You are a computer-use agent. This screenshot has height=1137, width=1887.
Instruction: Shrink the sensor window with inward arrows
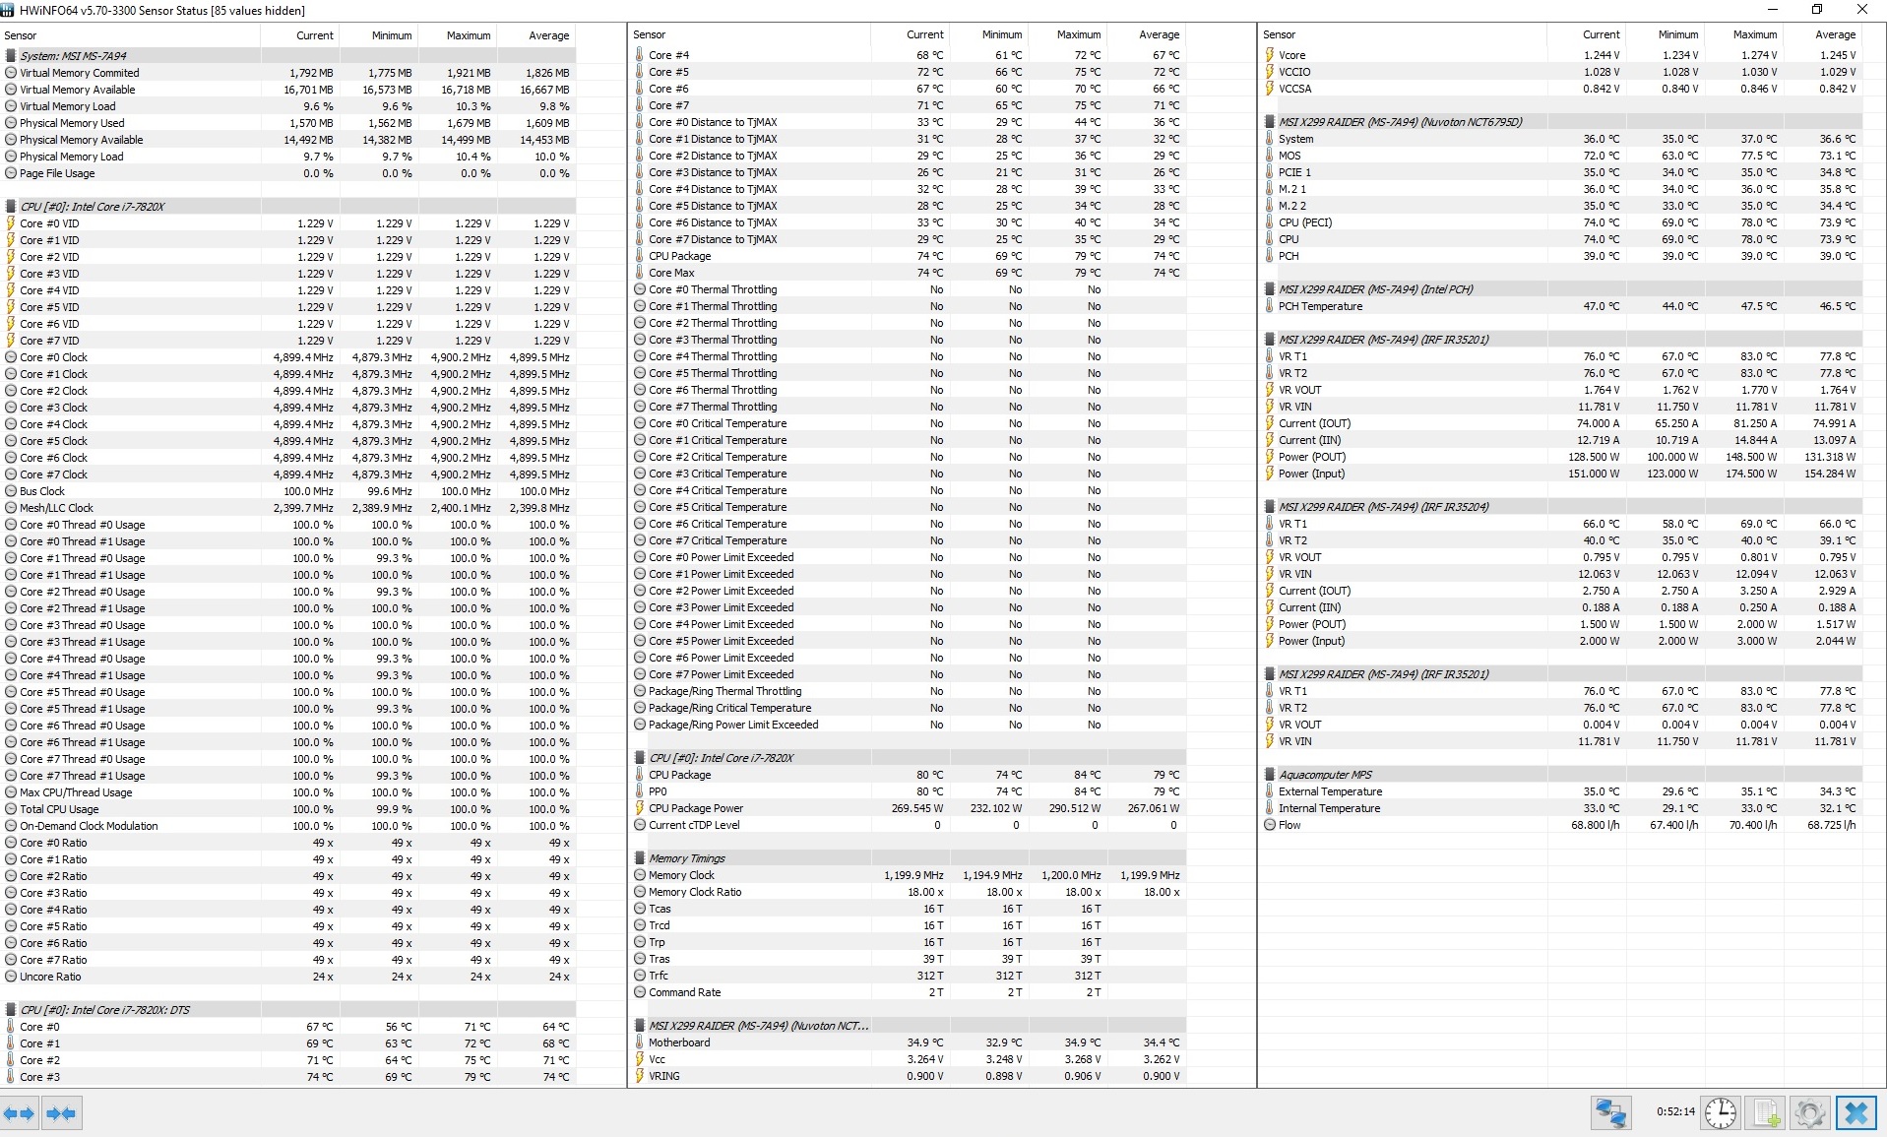[61, 1113]
